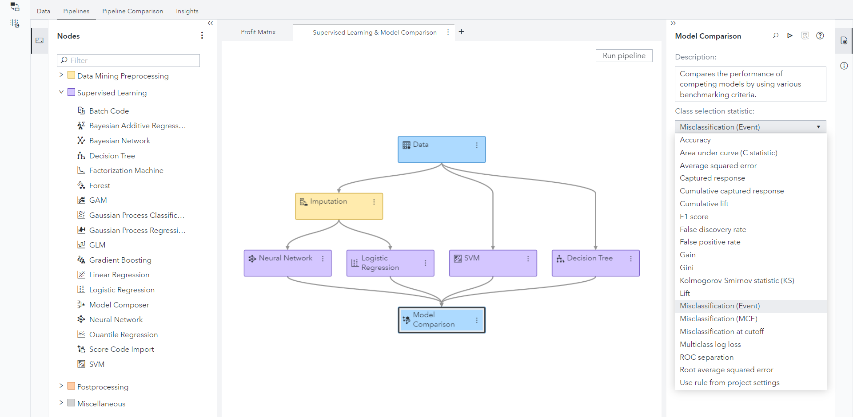Add a new pipeline with the plus button
Viewport: 853px width, 417px height.
click(x=462, y=31)
